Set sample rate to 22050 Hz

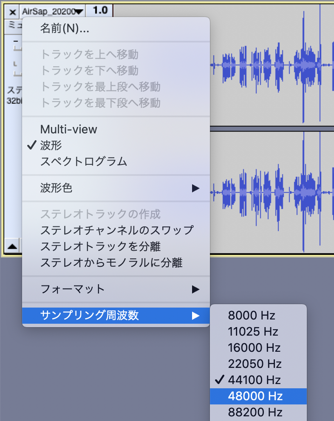(258, 364)
